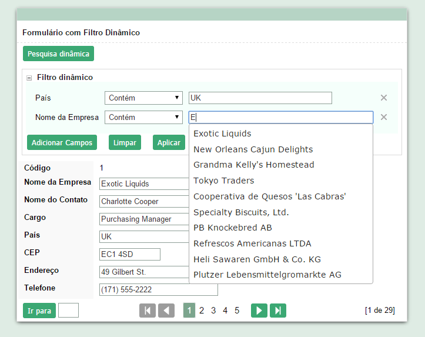Remove the Nome da Empresa filter row
Image resolution: width=425 pixels, height=337 pixels.
click(384, 117)
